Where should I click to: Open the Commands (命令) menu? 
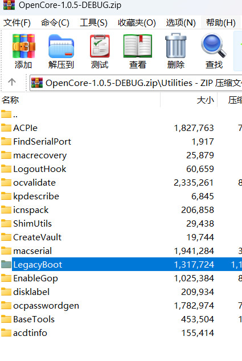point(55,23)
